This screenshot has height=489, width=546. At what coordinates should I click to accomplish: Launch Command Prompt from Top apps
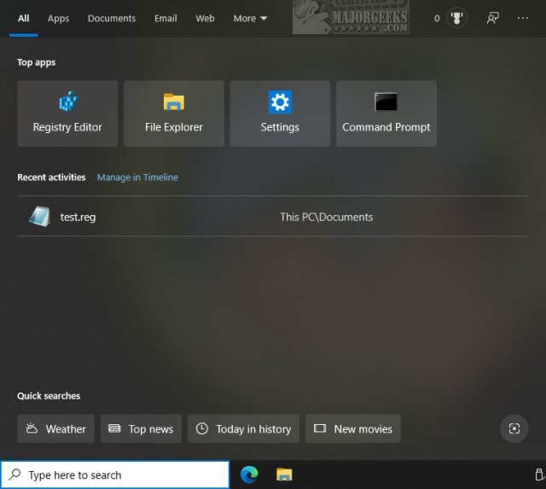tap(386, 114)
